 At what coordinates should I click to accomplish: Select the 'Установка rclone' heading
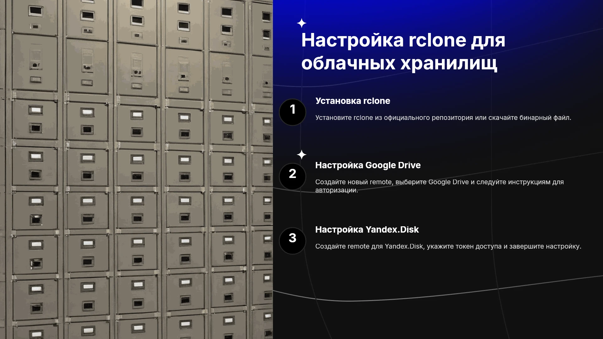(x=353, y=101)
